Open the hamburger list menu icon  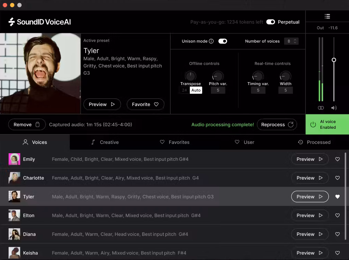click(x=327, y=16)
